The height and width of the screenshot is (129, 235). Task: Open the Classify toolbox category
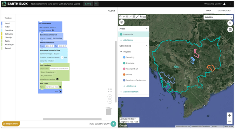pyautogui.click(x=8, y=38)
